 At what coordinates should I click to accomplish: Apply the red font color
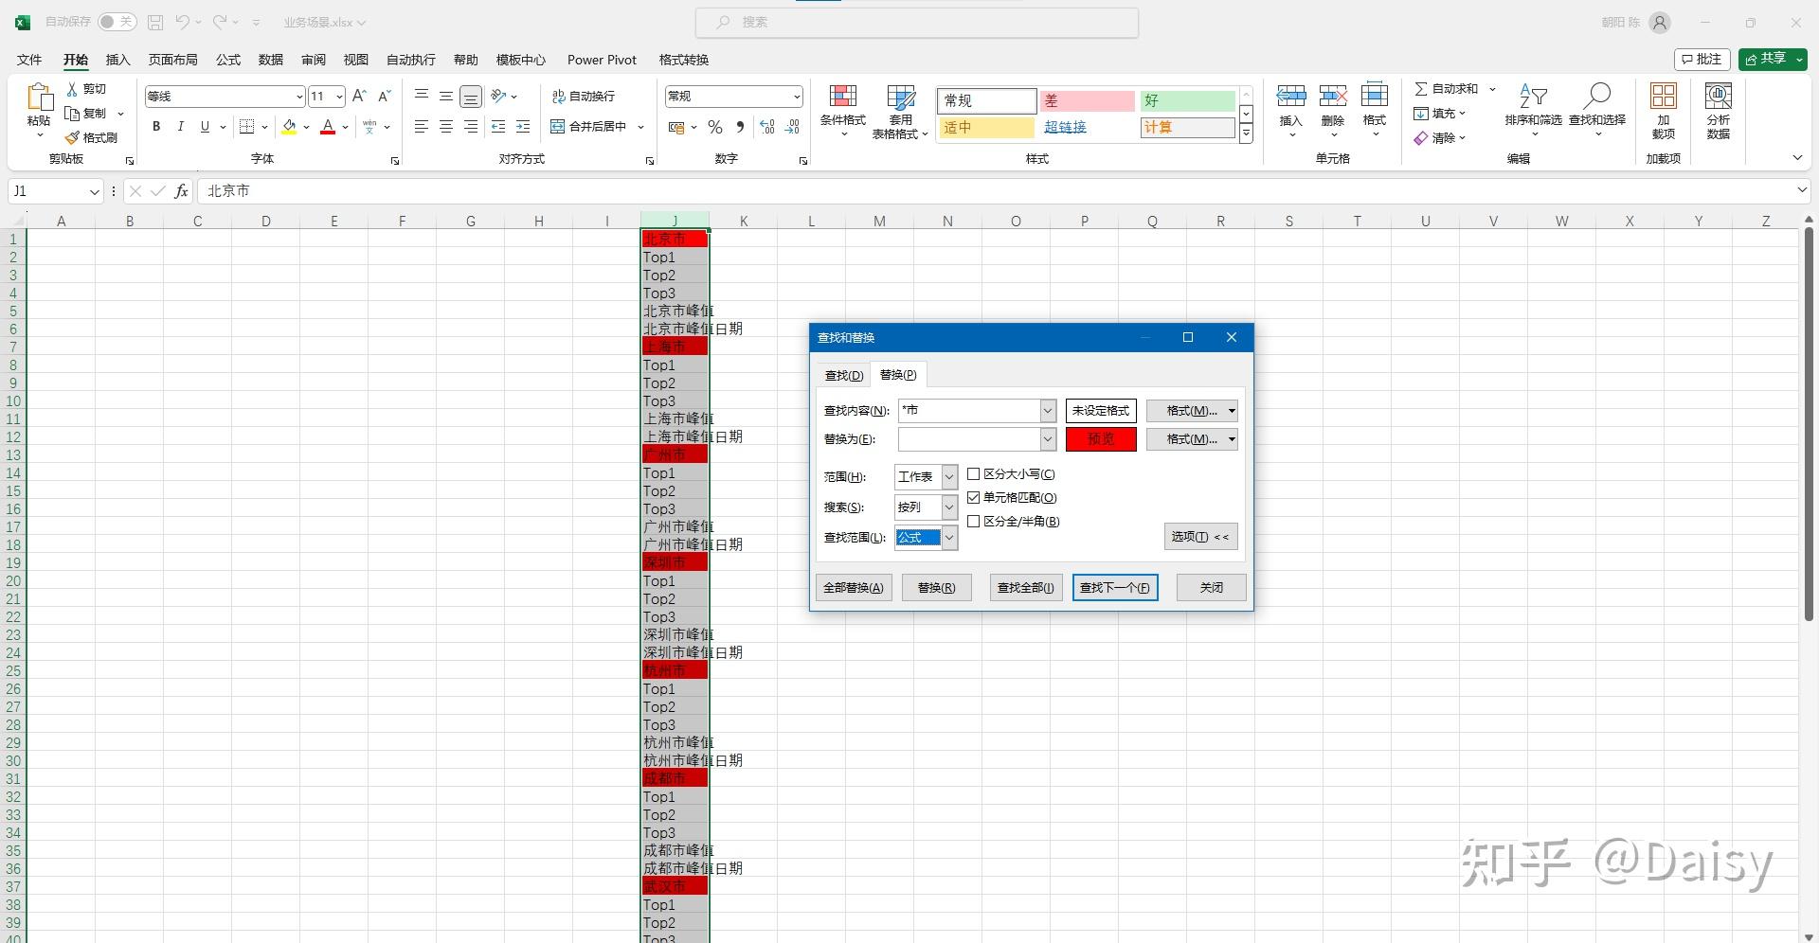(x=328, y=127)
